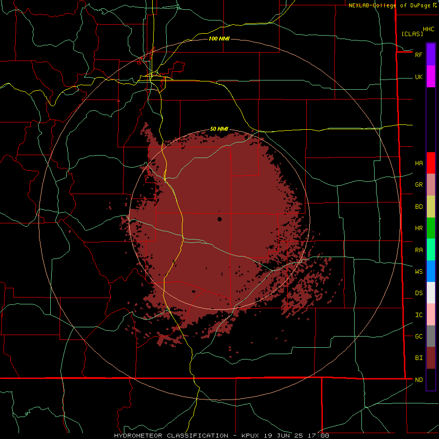
Task: Click the 19 JUN 25 date text
Action: [283, 436]
